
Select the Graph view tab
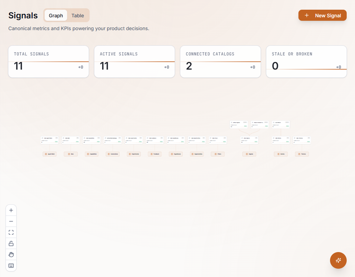click(x=56, y=16)
